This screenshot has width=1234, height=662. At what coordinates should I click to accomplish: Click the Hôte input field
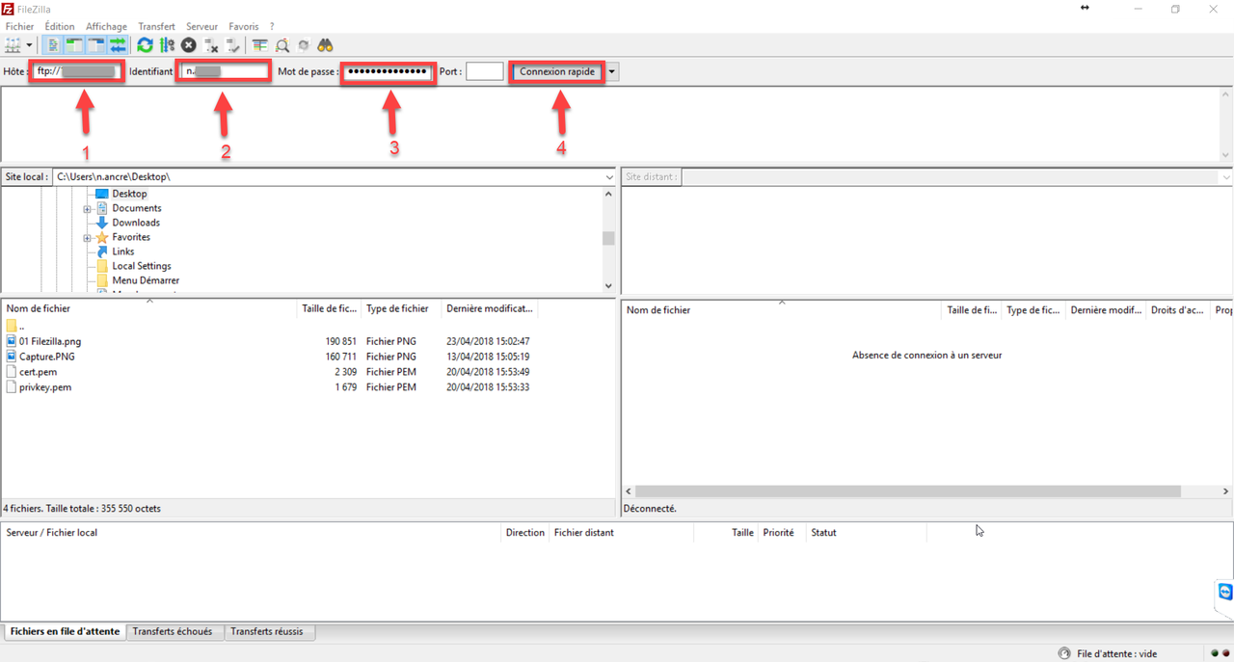point(76,71)
